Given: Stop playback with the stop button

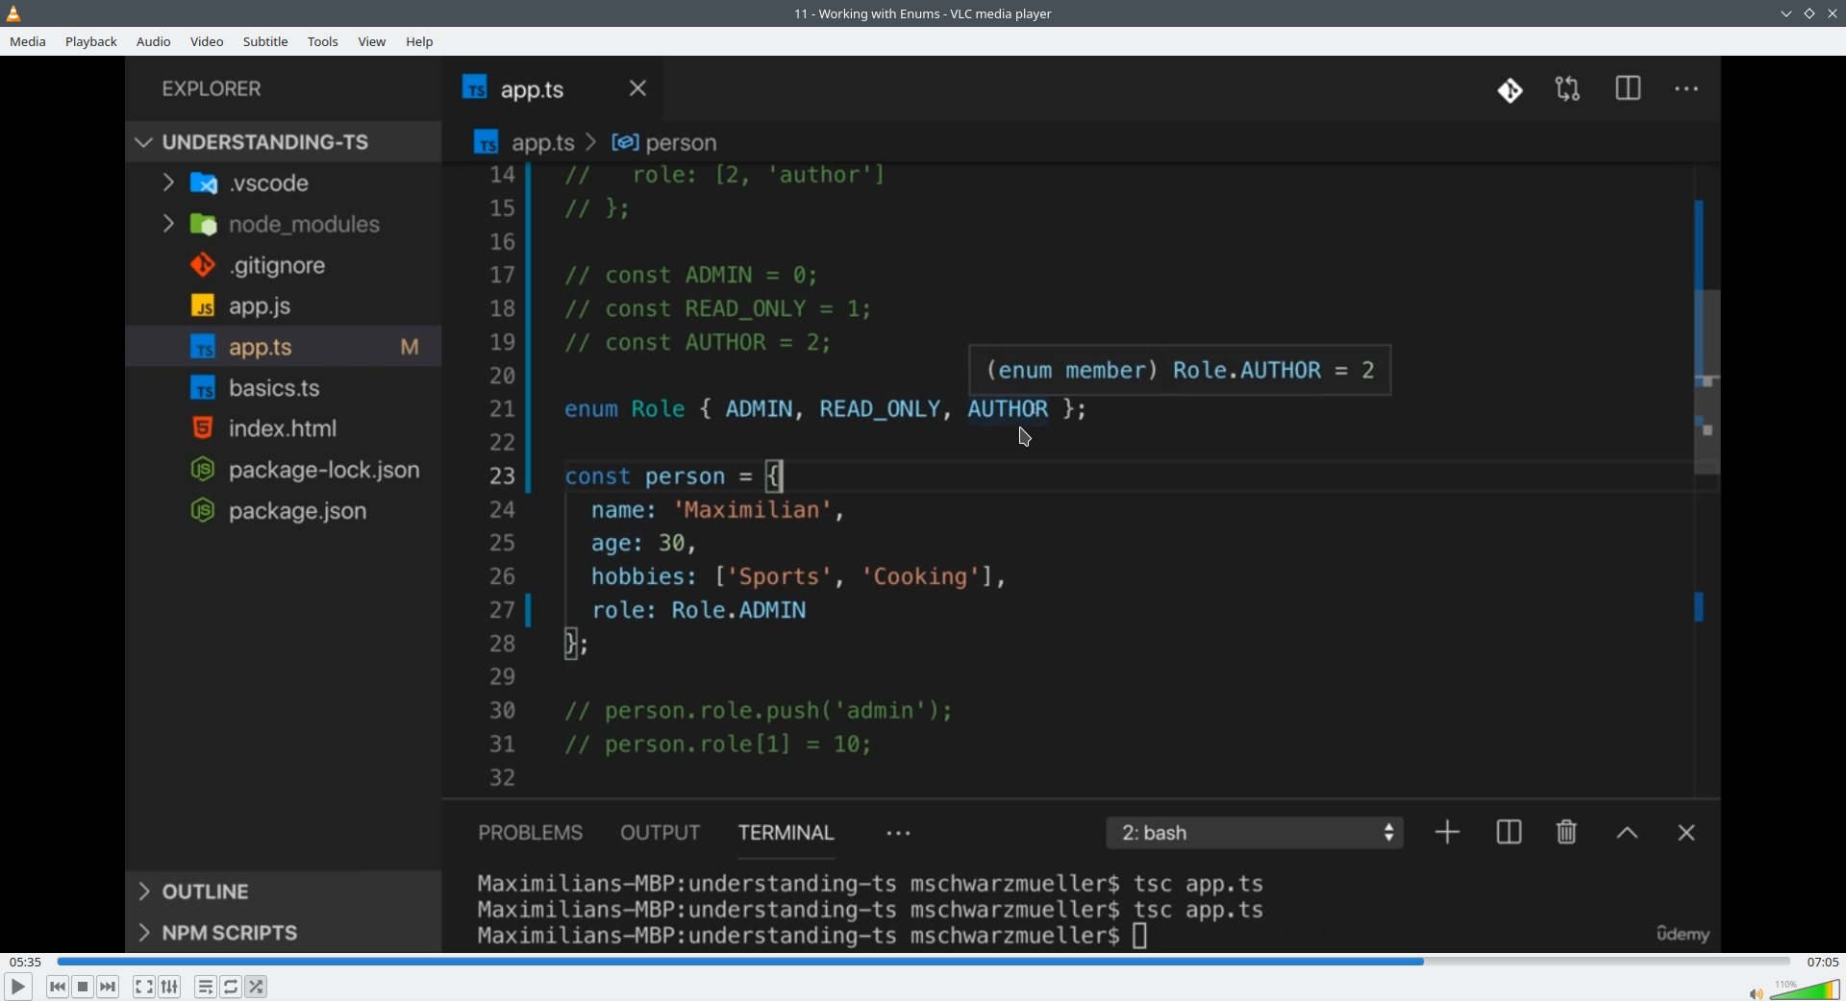Looking at the screenshot, I should (x=84, y=987).
